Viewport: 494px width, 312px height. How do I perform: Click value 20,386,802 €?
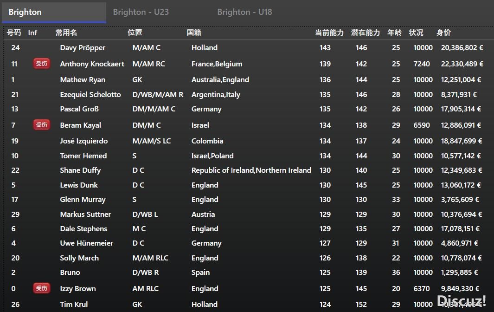pyautogui.click(x=462, y=48)
